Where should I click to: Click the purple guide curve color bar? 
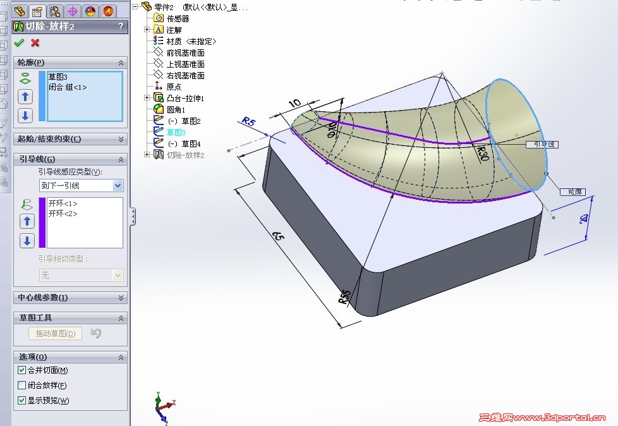pos(42,222)
